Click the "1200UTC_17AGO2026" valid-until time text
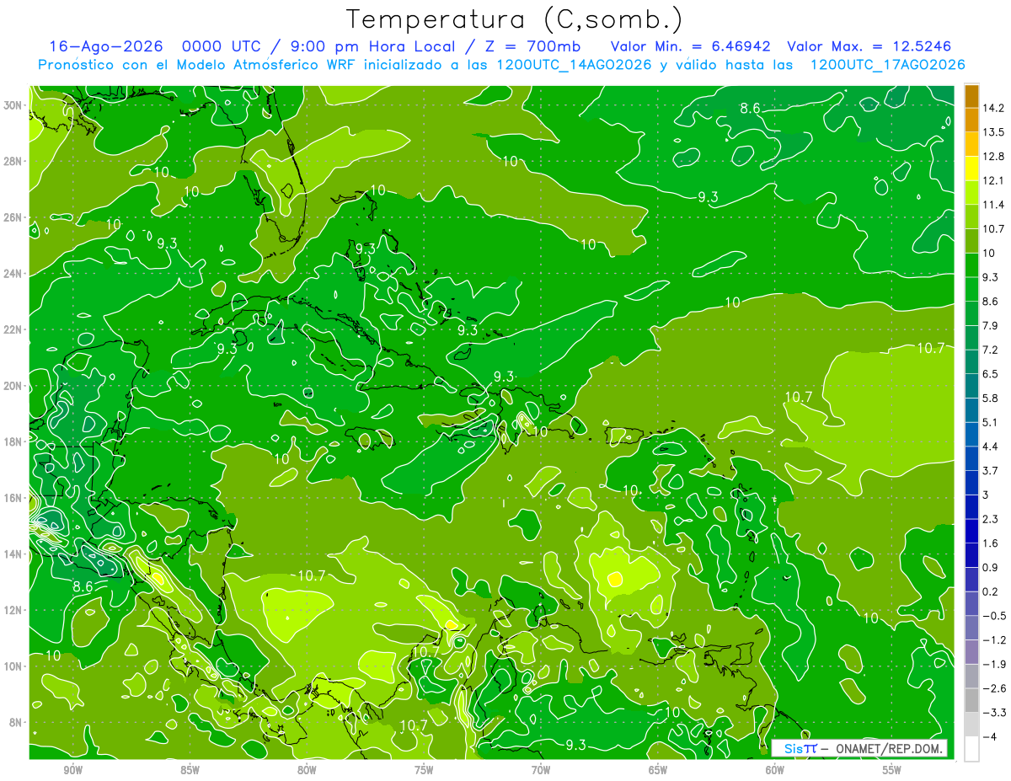Image resolution: width=1011 pixels, height=781 pixels. (x=887, y=65)
